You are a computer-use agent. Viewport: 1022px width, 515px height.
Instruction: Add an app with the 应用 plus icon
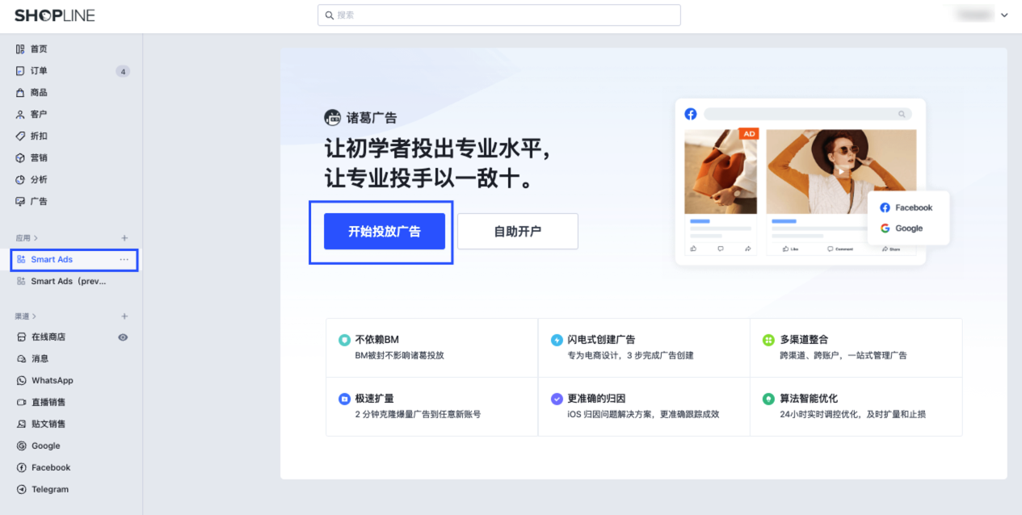[124, 238]
